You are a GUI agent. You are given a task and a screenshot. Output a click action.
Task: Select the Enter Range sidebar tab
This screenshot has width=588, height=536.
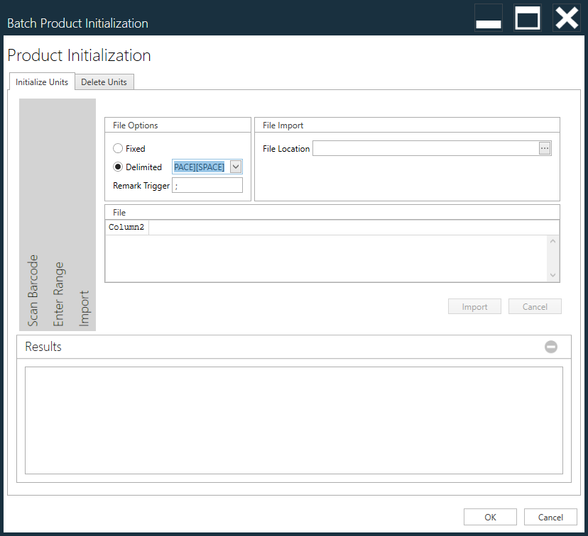pyautogui.click(x=58, y=291)
